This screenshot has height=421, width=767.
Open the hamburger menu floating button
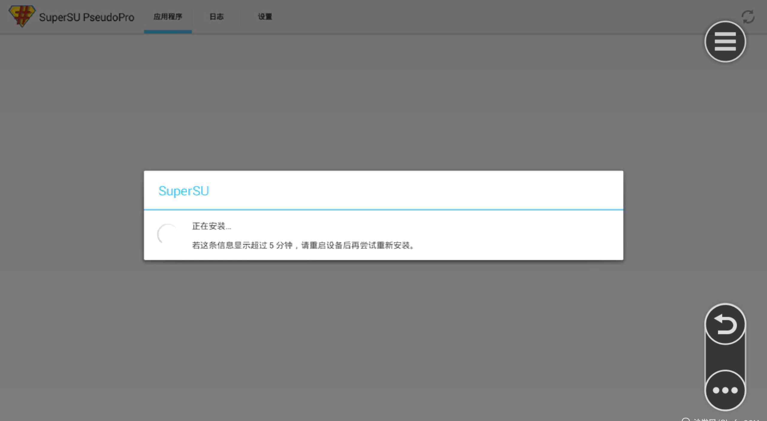coord(725,41)
